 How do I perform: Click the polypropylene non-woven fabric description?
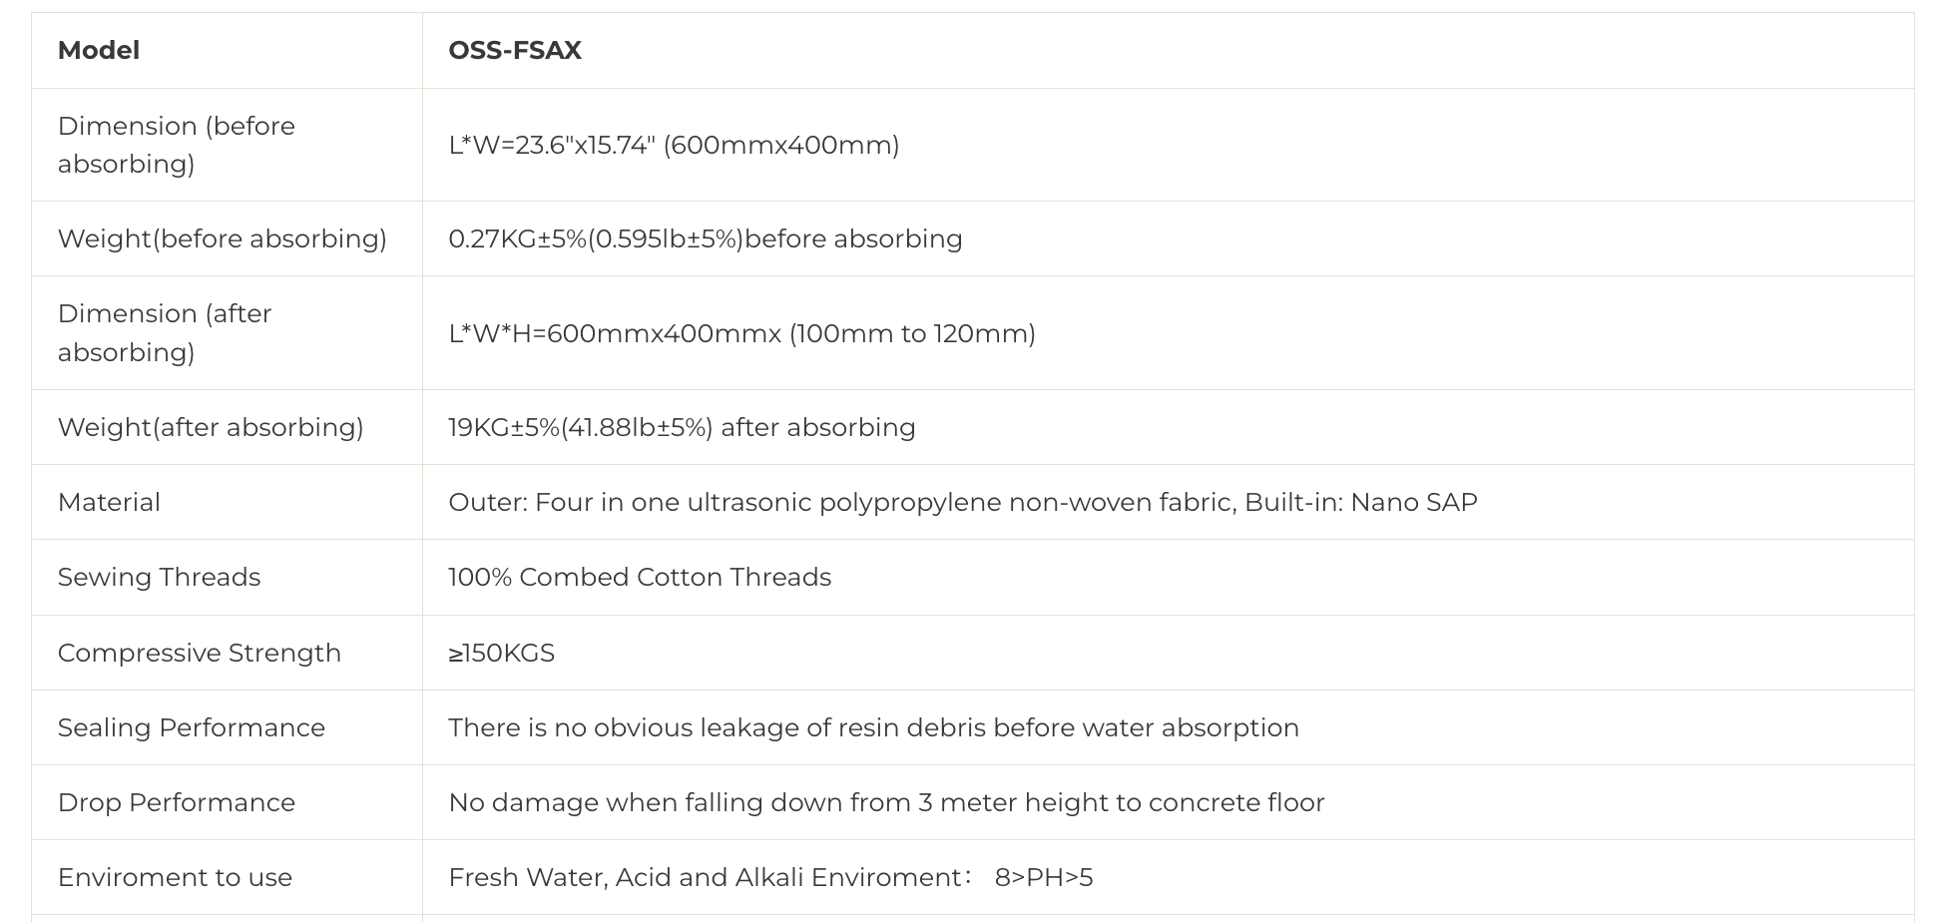[x=962, y=502]
